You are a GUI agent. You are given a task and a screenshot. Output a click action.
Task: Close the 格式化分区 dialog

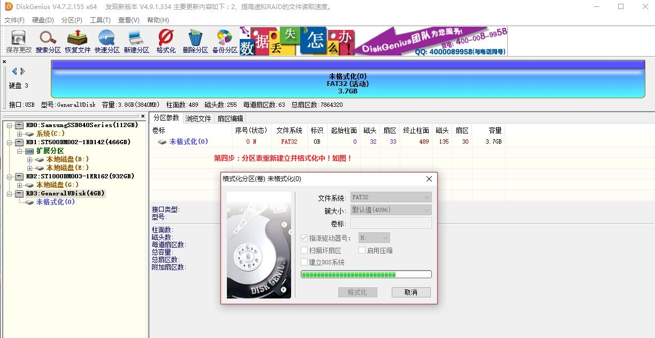429,179
